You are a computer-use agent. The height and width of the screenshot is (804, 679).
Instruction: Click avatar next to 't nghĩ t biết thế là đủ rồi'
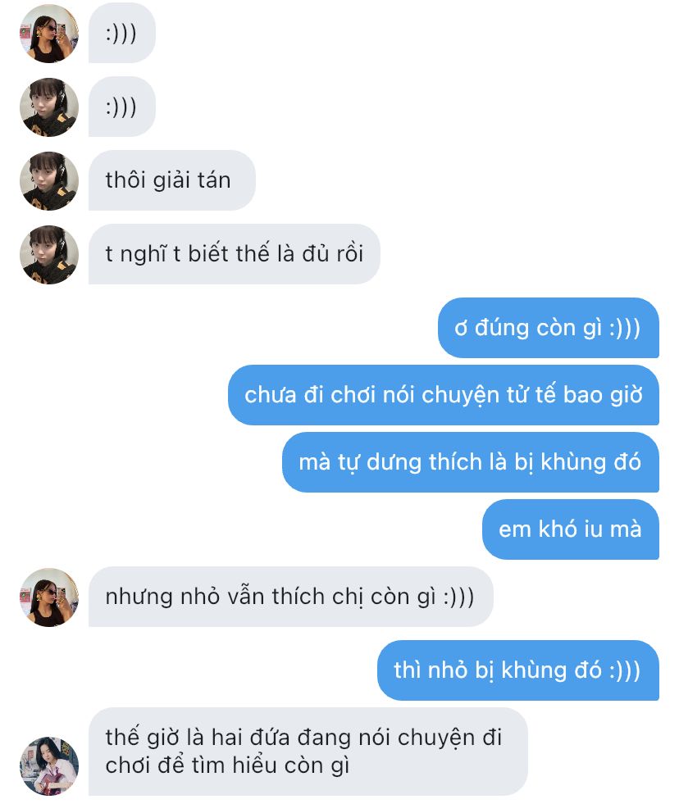tap(48, 255)
